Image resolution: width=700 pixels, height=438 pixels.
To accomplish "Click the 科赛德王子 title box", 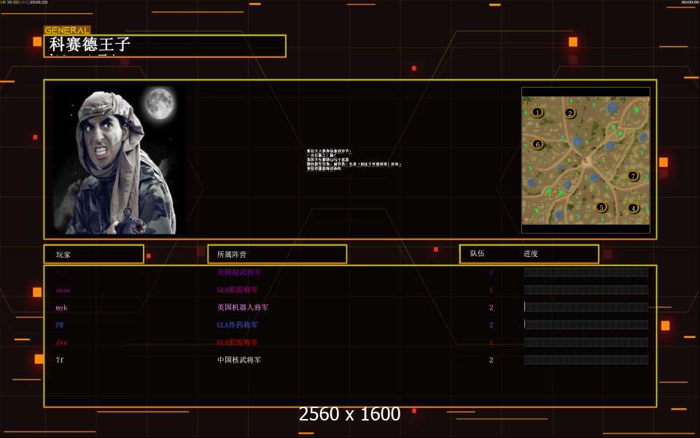I will click(165, 46).
